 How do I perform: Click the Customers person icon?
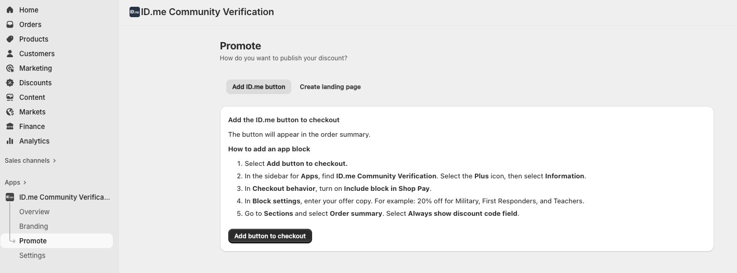pos(10,54)
